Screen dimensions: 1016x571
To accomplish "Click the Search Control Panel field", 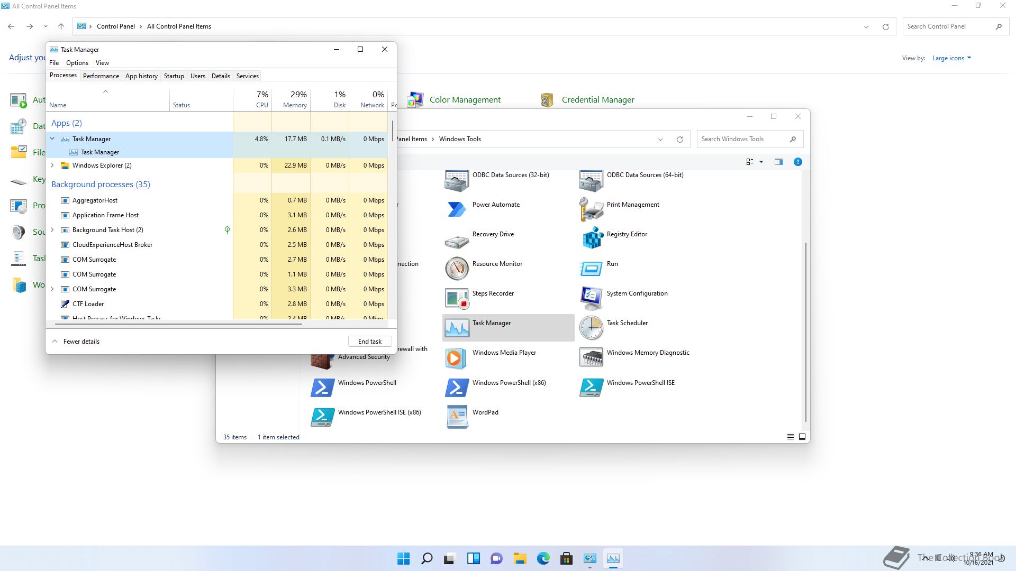I will [x=955, y=26].
